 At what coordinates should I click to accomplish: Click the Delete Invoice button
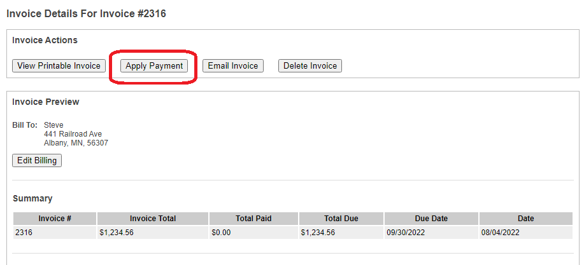pyautogui.click(x=310, y=66)
